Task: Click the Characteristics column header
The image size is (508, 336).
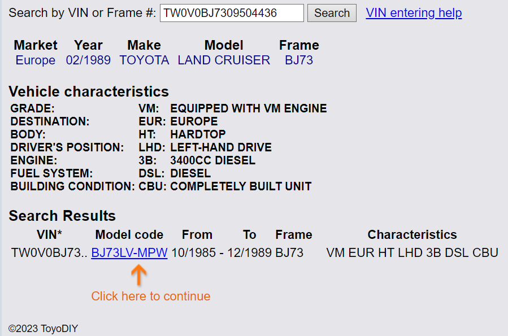Action: 412,235
